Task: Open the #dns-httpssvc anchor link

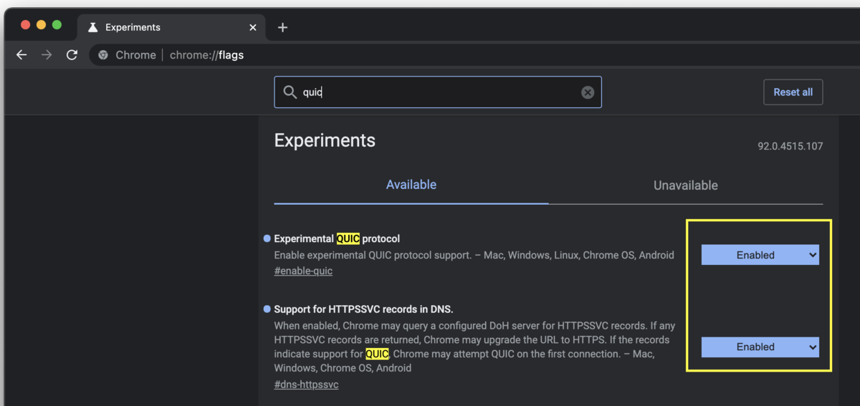Action: (x=306, y=385)
